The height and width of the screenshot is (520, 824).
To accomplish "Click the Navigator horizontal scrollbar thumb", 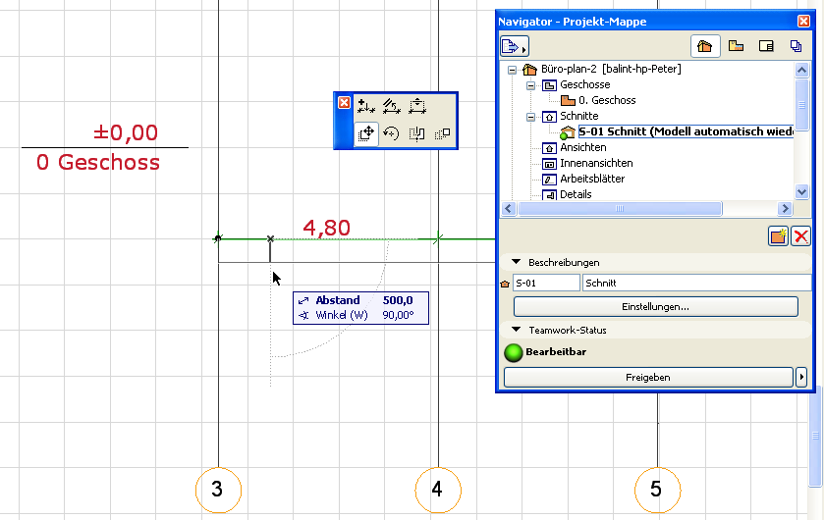I will [x=620, y=209].
